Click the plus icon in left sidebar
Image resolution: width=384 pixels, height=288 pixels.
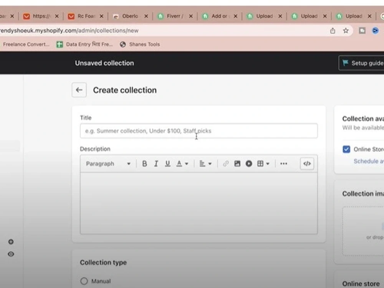pyautogui.click(x=11, y=242)
